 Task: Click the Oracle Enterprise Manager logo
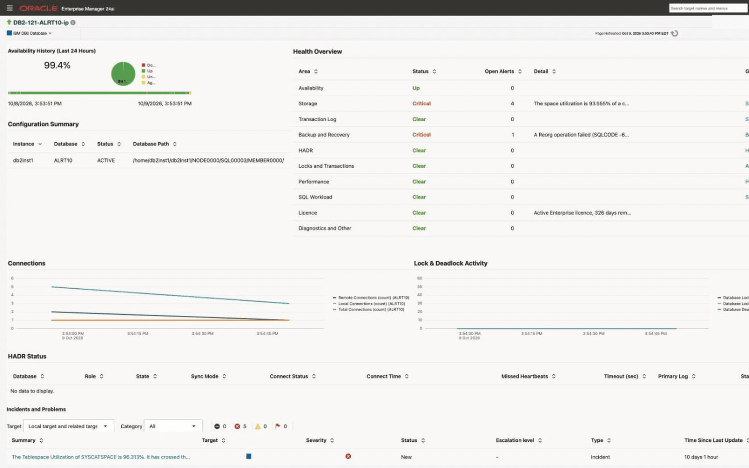[67, 8]
